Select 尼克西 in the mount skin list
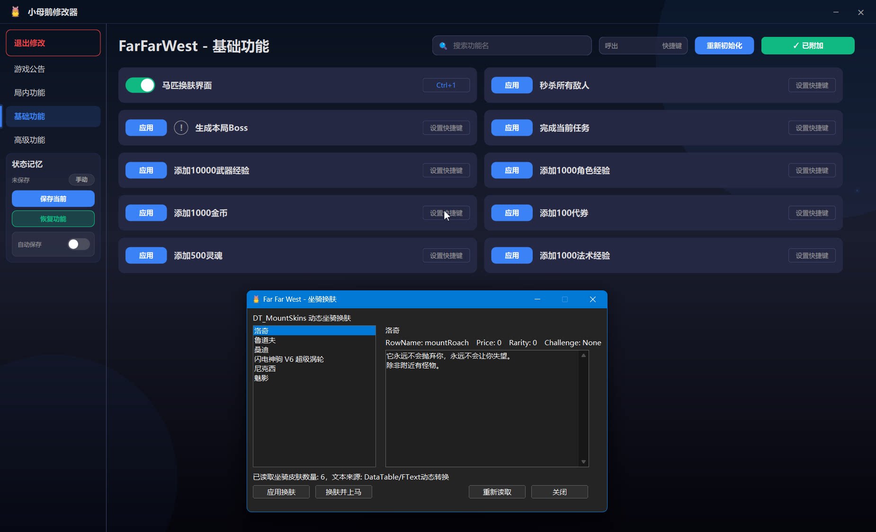Viewport: 876px width, 532px height. coord(314,368)
